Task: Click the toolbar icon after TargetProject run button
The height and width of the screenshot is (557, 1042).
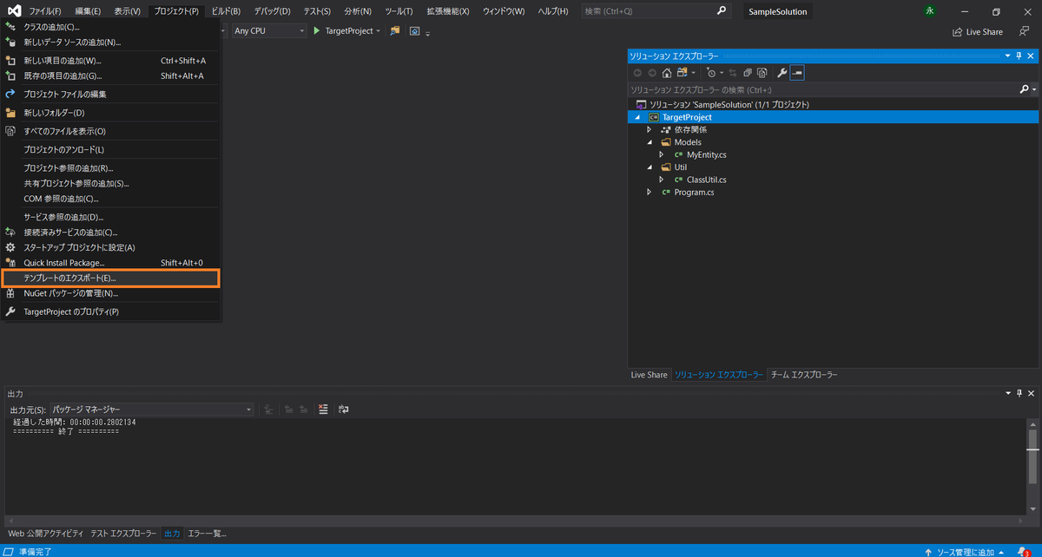Action: [395, 30]
